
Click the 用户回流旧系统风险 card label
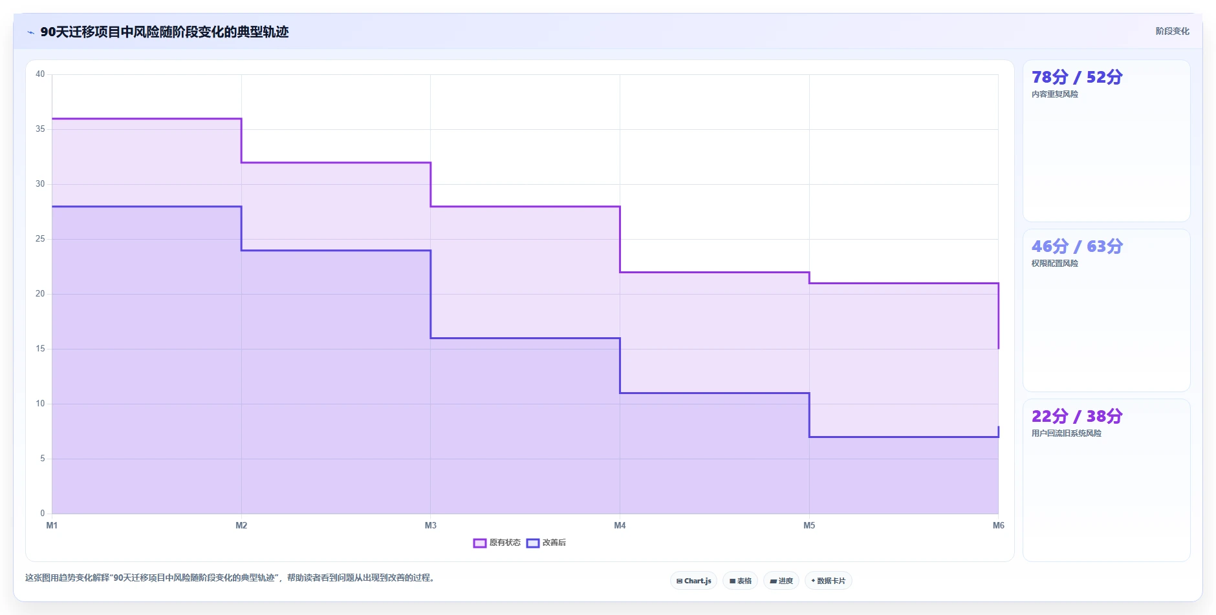[1066, 433]
